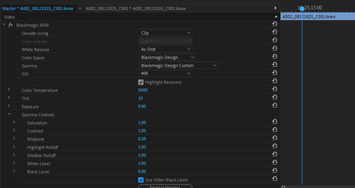Image resolution: width=355 pixels, height=188 pixels.
Task: Reset the White Balance parameter
Action: 274,49
